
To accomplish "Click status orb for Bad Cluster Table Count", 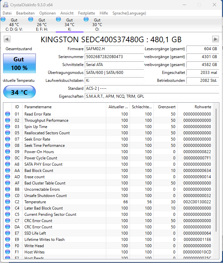I will pos(8,183).
